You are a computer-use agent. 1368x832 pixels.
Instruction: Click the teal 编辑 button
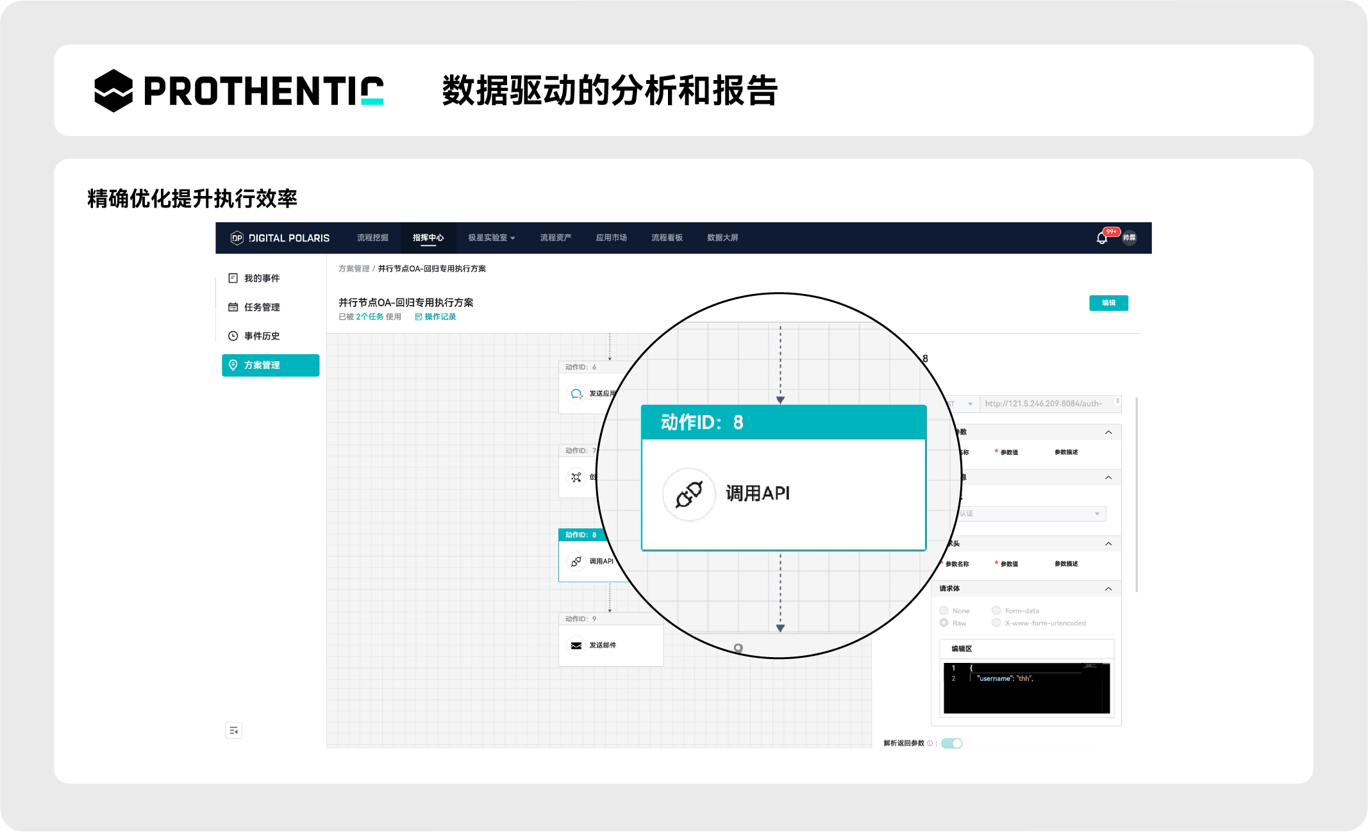pos(1108,303)
